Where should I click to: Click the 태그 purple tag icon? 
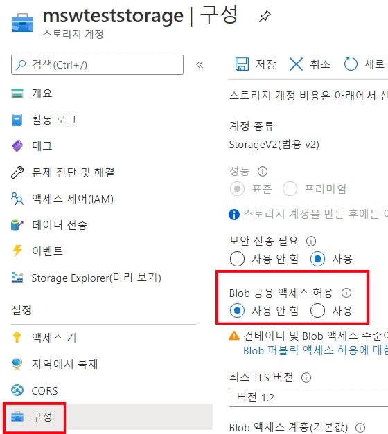tap(17, 146)
